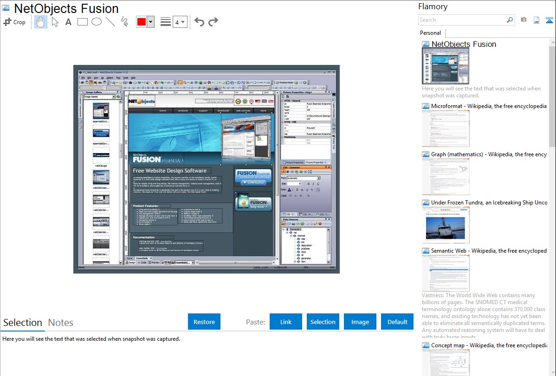
Task: Click the Link paste button
Action: click(x=286, y=322)
